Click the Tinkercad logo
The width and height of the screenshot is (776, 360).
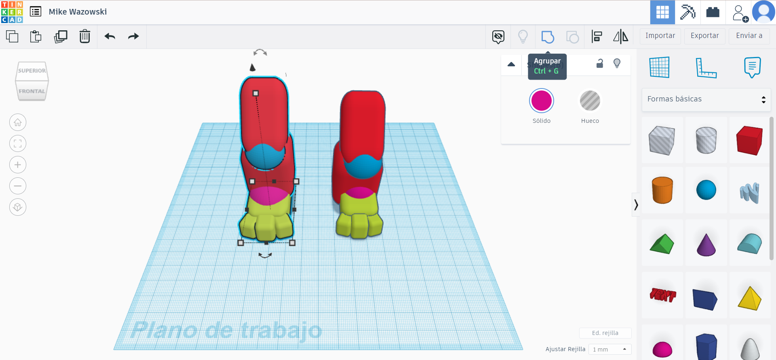(x=12, y=12)
